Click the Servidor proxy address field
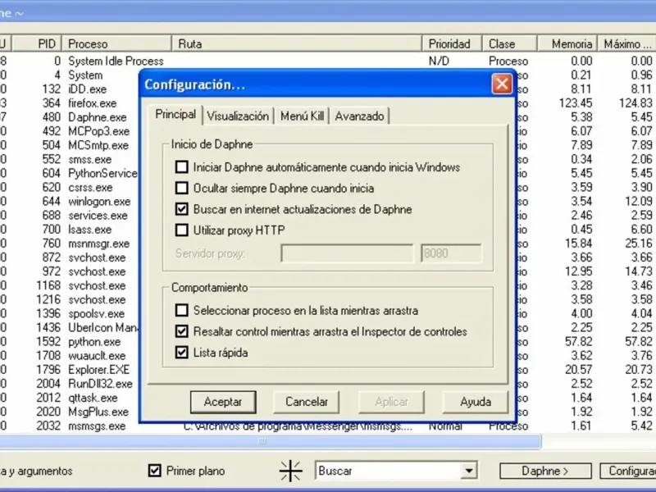 [x=347, y=253]
